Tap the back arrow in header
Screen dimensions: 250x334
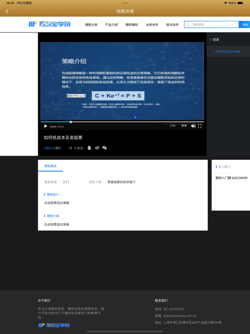[x=7, y=11]
